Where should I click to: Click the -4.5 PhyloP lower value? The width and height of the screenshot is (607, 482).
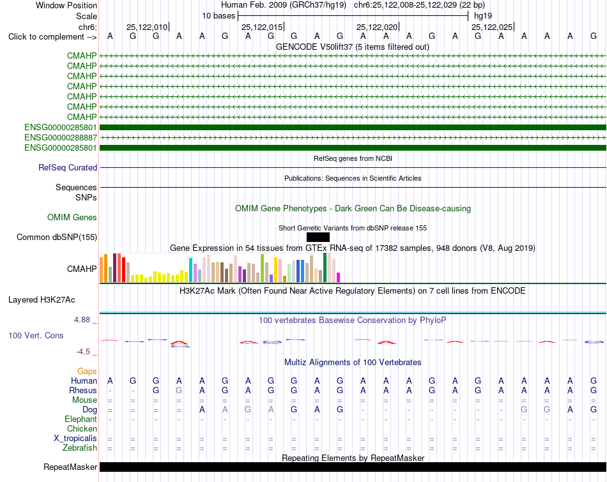pyautogui.click(x=83, y=352)
